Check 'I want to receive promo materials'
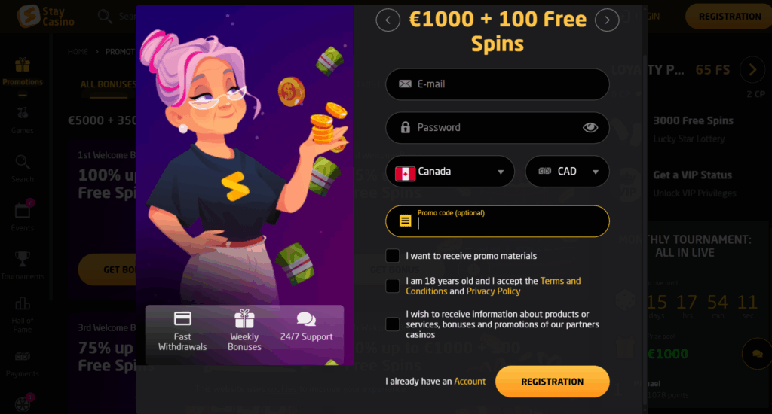 tap(392, 256)
